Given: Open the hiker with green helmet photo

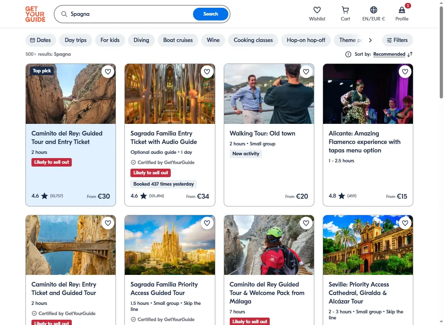Looking at the screenshot, I should 269,245.
